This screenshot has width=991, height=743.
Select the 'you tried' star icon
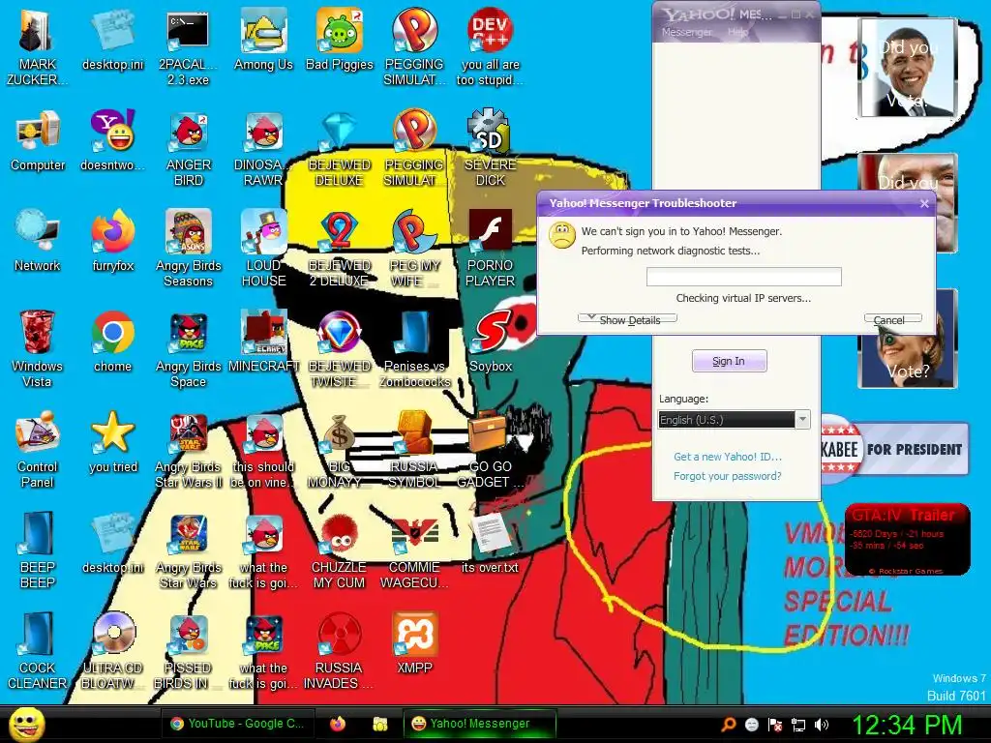click(x=112, y=441)
